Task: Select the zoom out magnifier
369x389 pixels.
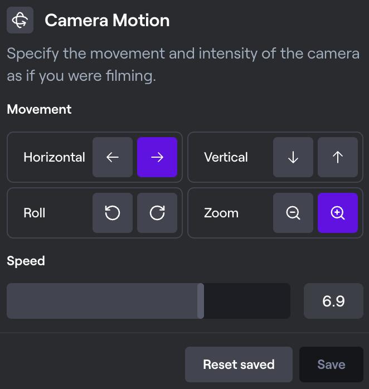Action: (x=293, y=213)
